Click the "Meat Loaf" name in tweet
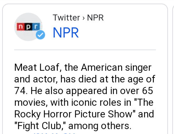Viewport: 174px width, 134px height. tap(37, 68)
